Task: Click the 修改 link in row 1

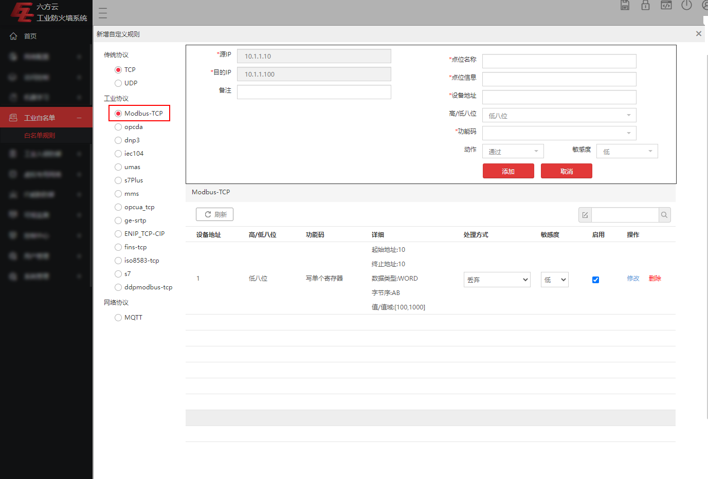Action: (x=633, y=279)
